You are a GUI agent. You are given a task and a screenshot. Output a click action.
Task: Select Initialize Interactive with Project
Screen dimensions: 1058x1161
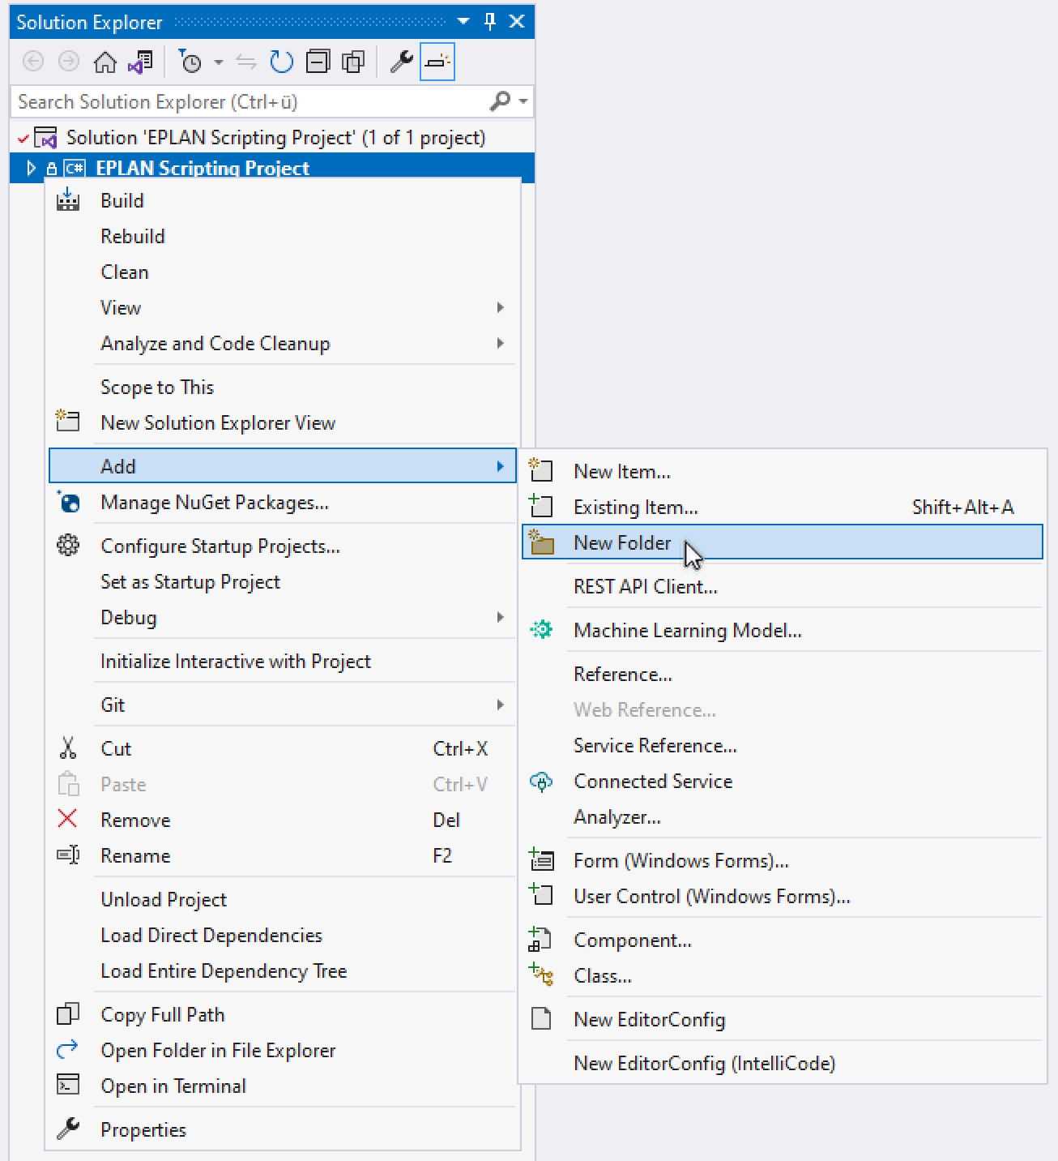pyautogui.click(x=283, y=661)
